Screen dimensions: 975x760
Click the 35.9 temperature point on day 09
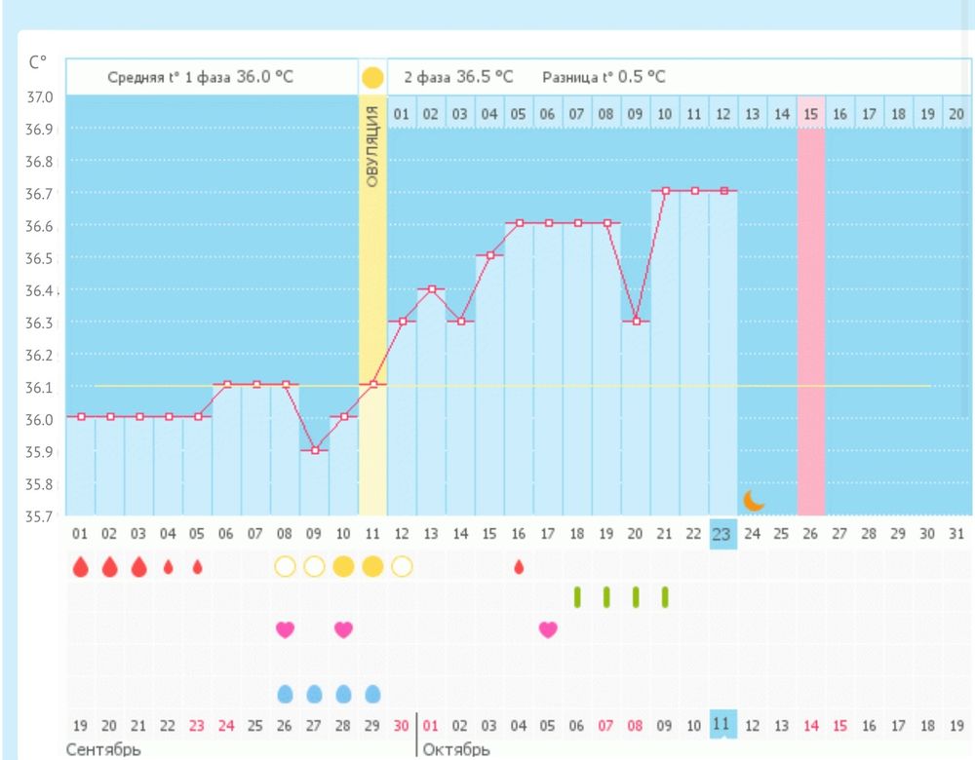pyautogui.click(x=314, y=450)
